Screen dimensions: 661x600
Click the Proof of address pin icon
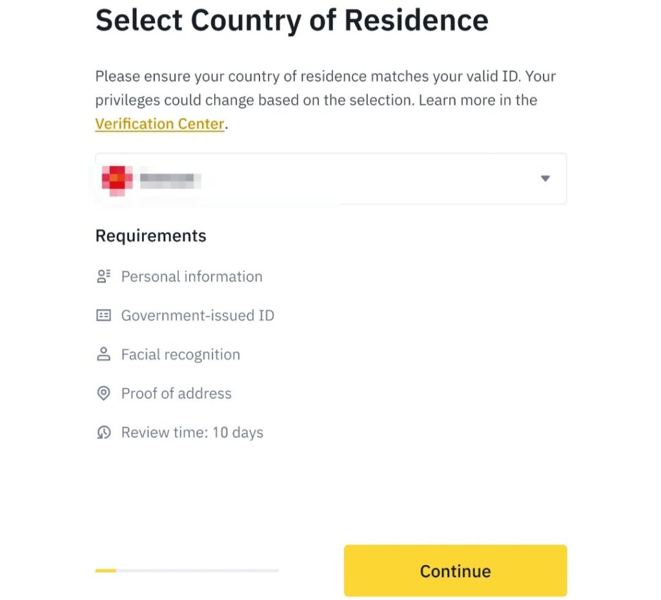point(103,393)
